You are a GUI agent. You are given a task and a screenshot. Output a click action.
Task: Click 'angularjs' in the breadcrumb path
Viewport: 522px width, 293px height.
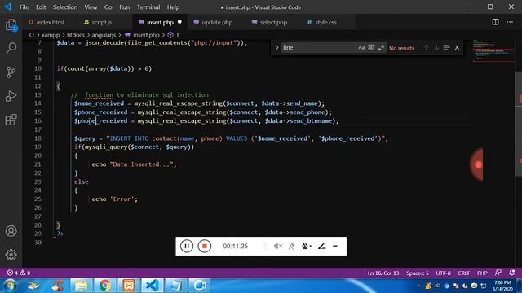104,35
